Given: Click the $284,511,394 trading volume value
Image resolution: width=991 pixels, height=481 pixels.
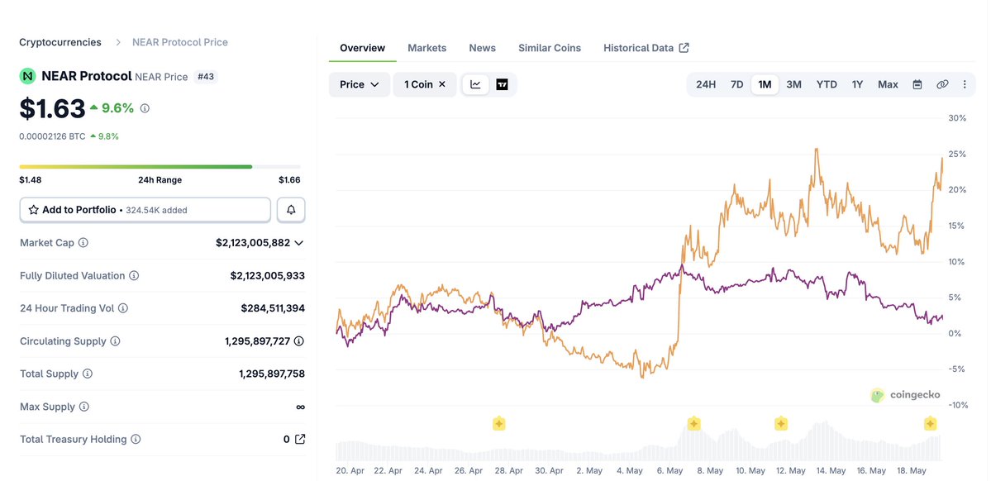Looking at the screenshot, I should tap(273, 308).
